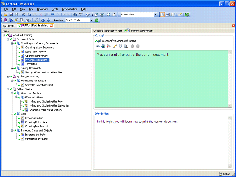Open the Preview mode dropdown (Try It! Mode)
The image size is (236, 177).
click(x=91, y=20)
